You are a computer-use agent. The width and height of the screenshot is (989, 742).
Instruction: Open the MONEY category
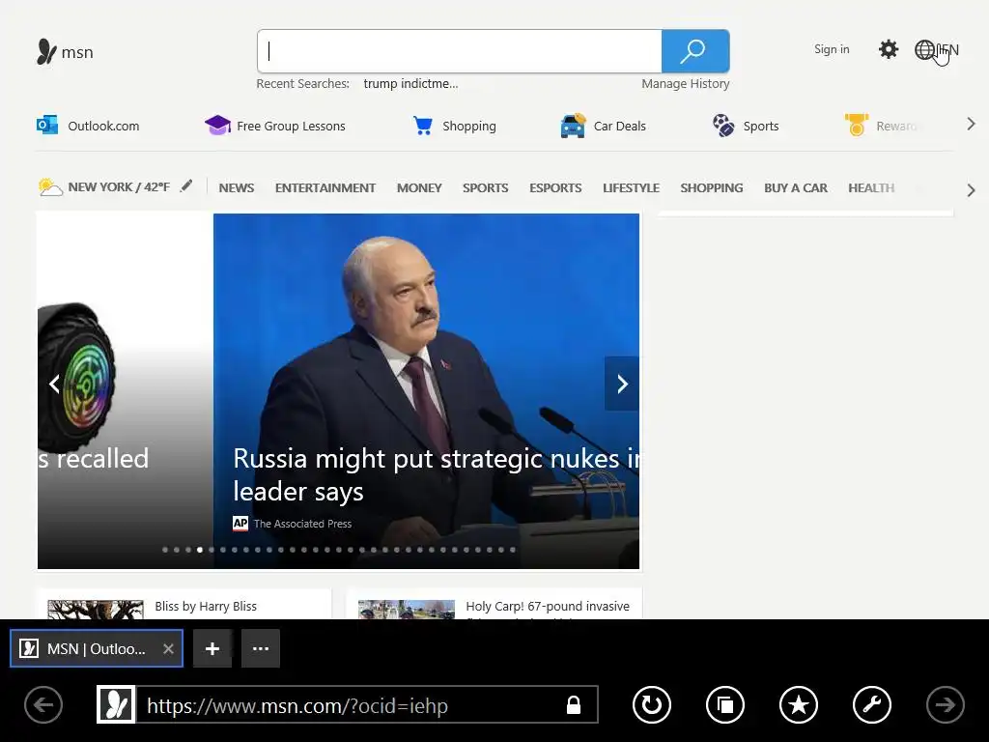click(x=419, y=188)
